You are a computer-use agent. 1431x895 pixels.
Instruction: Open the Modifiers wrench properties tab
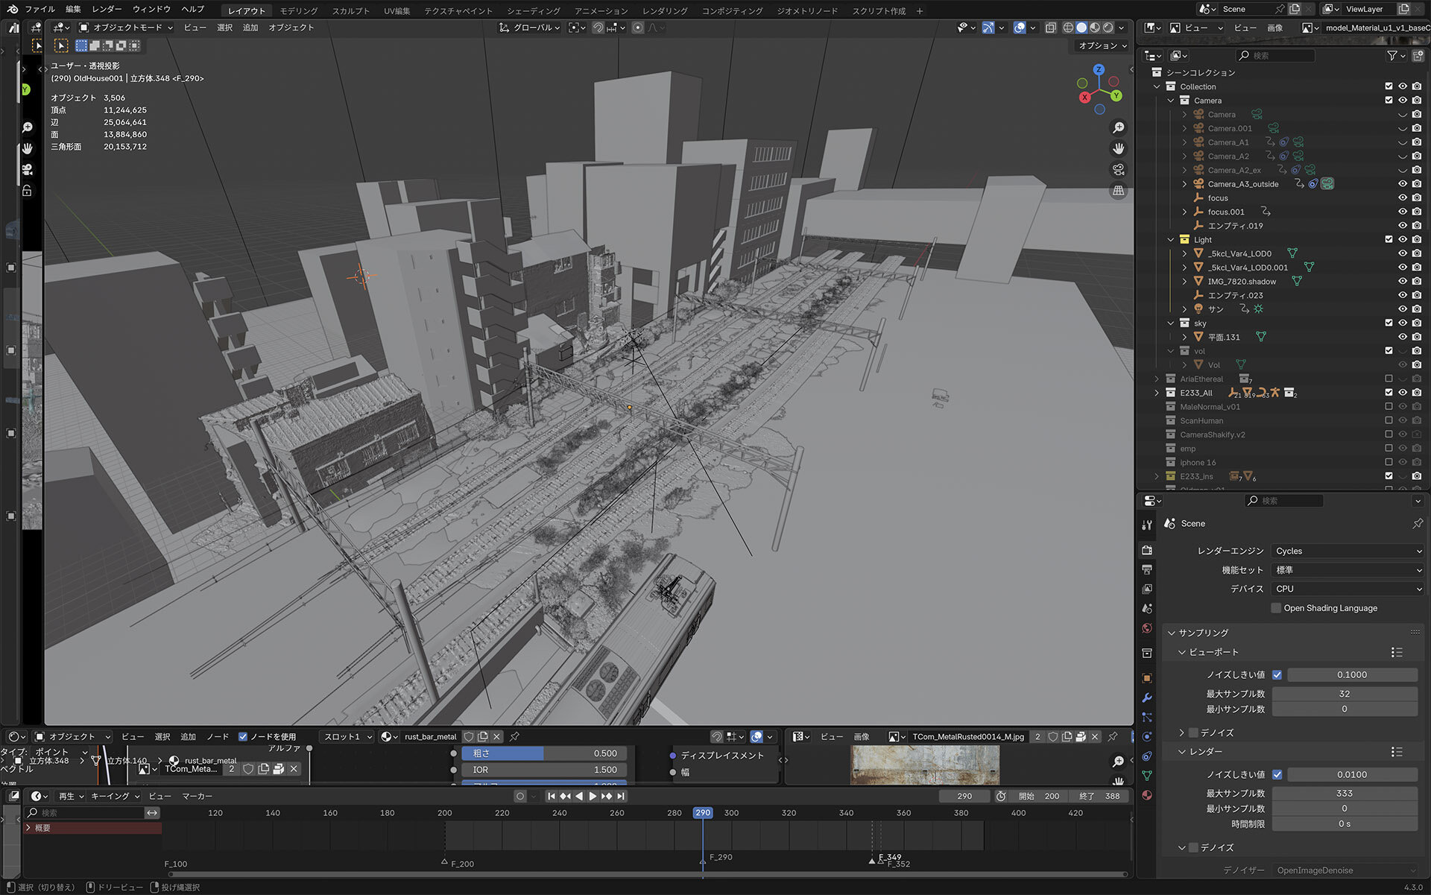pos(1147,698)
